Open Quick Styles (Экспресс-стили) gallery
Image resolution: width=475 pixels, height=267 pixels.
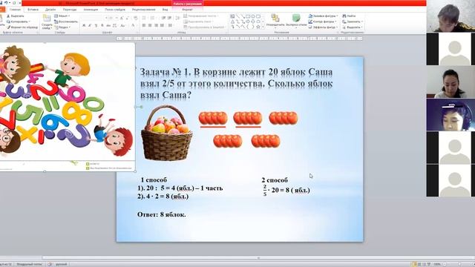296,20
